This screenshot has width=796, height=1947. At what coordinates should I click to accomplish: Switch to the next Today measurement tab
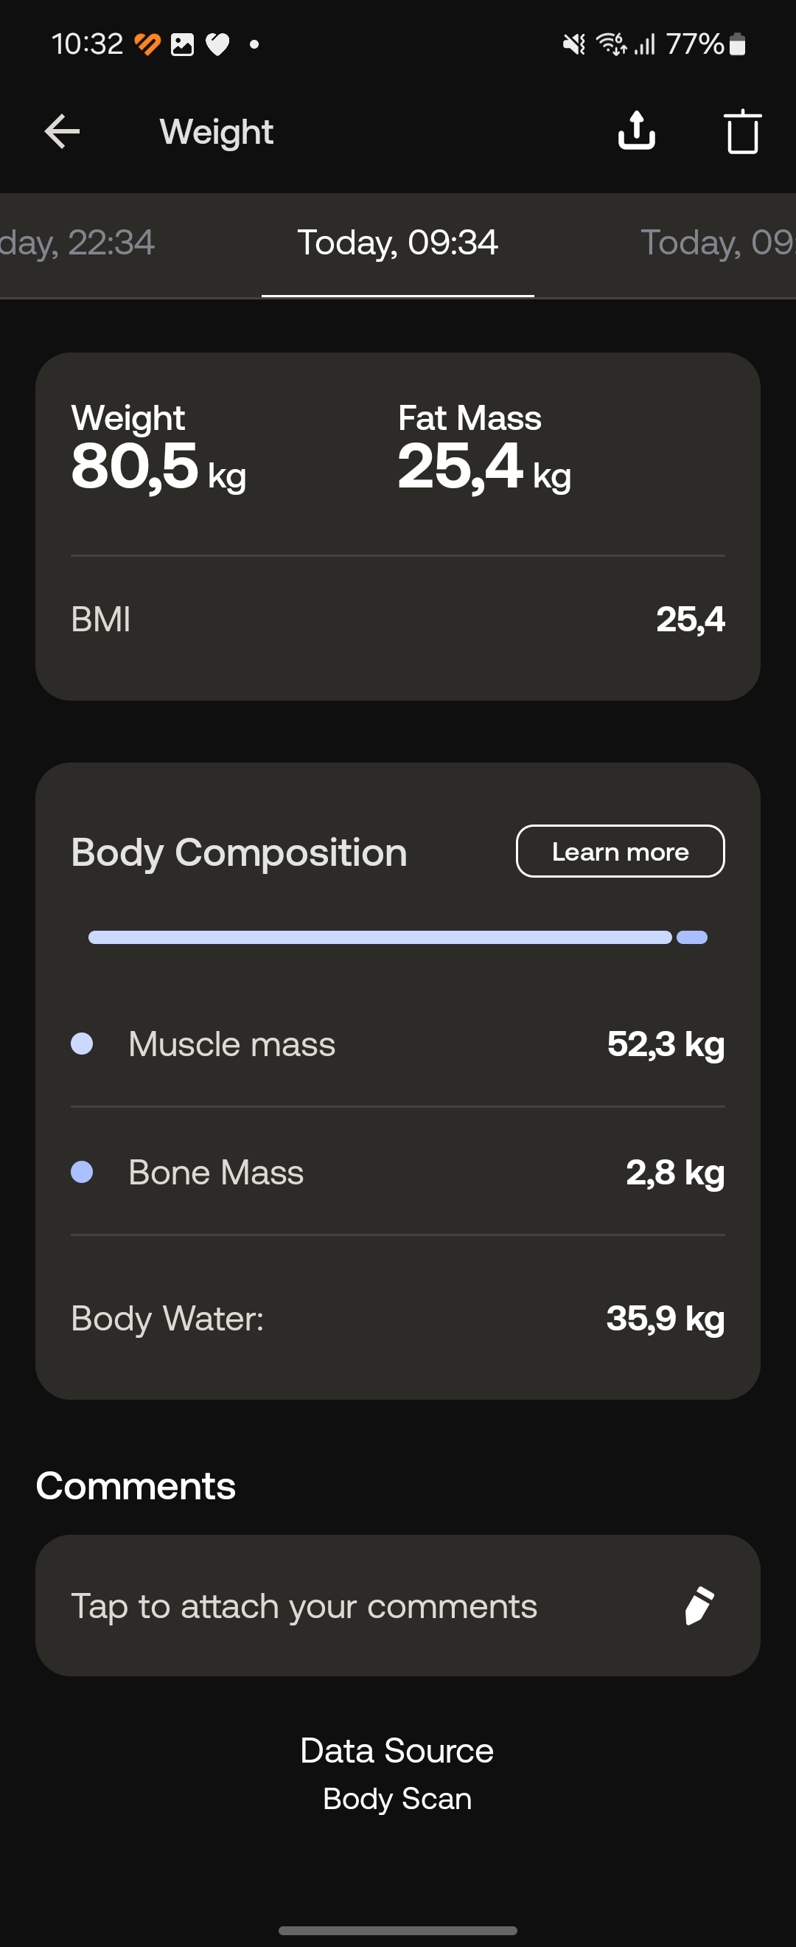pyautogui.click(x=717, y=243)
